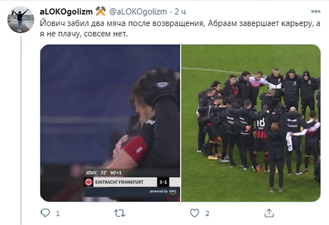Click the reply count number 1
Image resolution: width=329 pixels, height=225 pixels.
pos(58,214)
